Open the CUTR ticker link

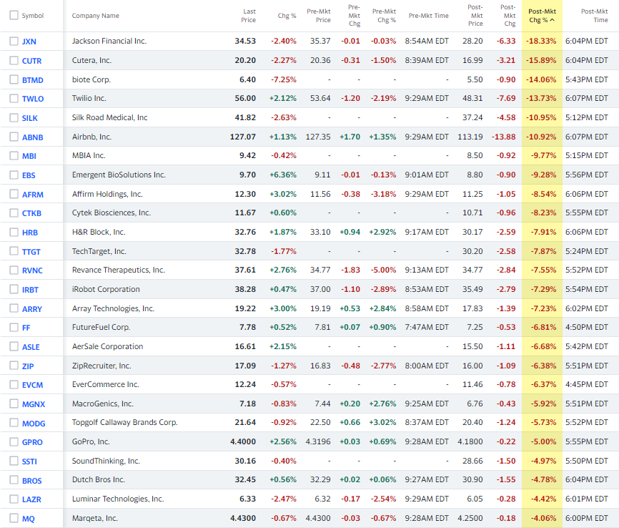coord(31,61)
